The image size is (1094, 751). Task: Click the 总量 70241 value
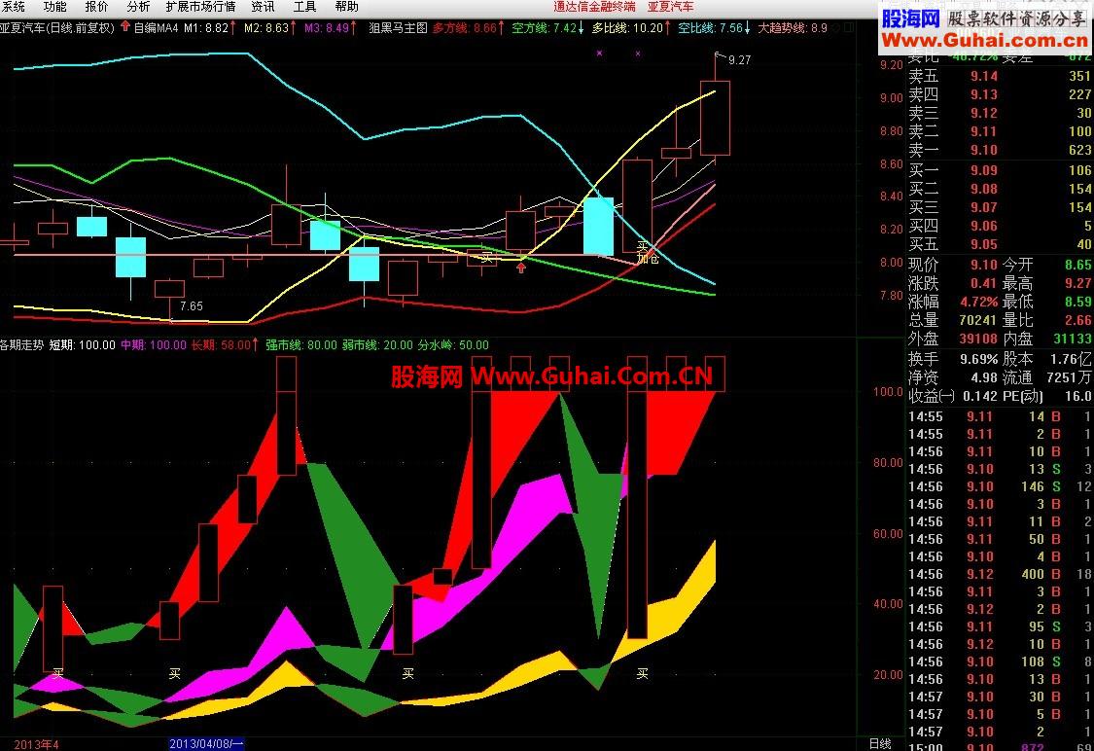[978, 320]
